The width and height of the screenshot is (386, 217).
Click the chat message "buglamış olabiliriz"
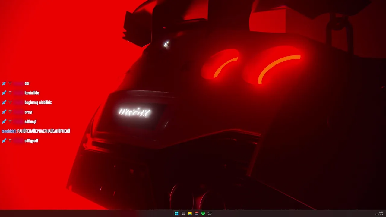click(x=38, y=102)
